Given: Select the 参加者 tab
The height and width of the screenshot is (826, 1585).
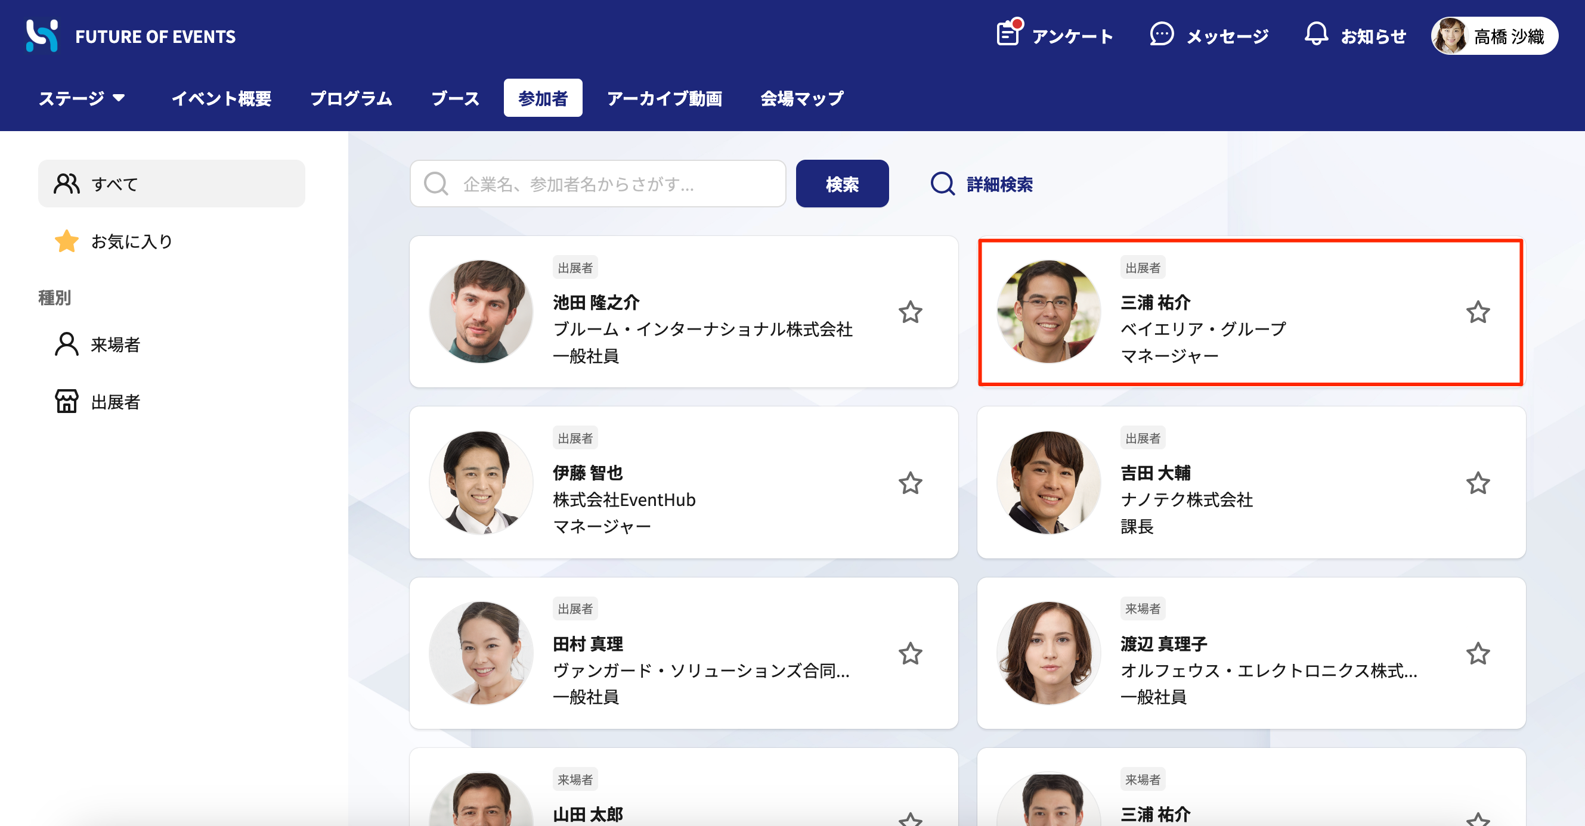Looking at the screenshot, I should pyautogui.click(x=543, y=98).
